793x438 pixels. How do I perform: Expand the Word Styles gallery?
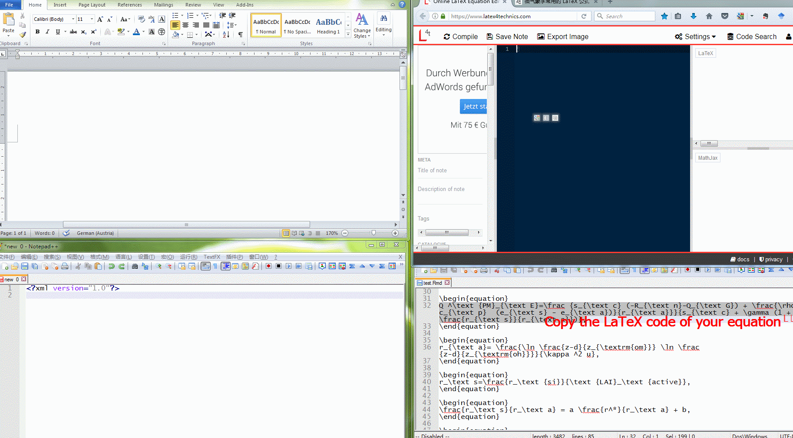point(348,34)
